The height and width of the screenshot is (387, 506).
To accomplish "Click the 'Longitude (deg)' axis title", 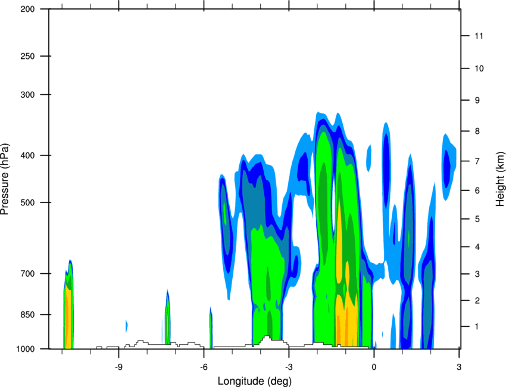I will 255,381.
